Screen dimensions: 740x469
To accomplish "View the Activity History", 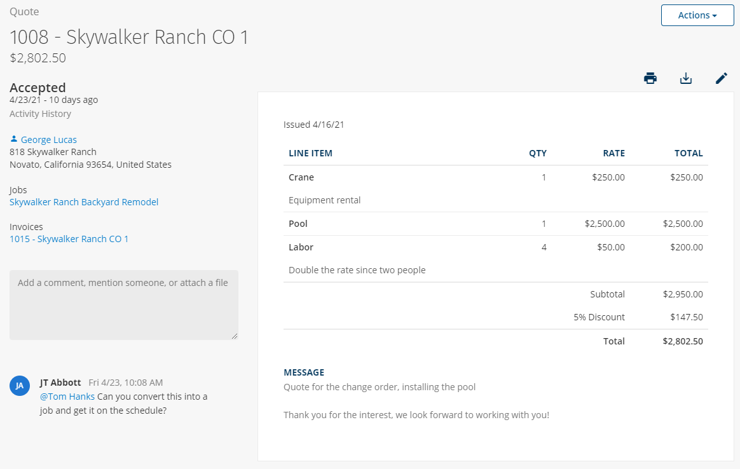I will 40,114.
